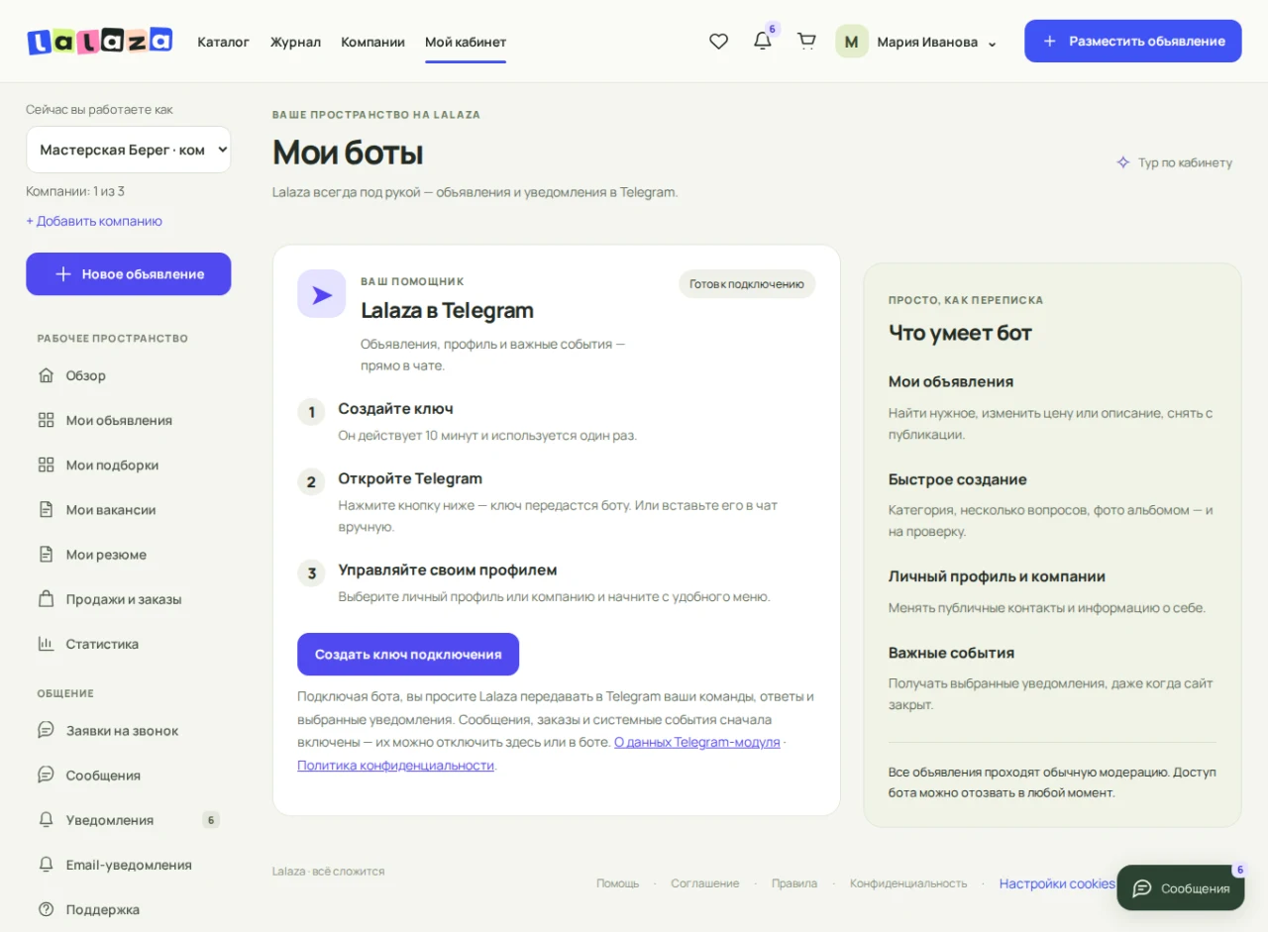Click the Готов к подключению status badge
Screen dimensions: 1268x932
pos(747,284)
